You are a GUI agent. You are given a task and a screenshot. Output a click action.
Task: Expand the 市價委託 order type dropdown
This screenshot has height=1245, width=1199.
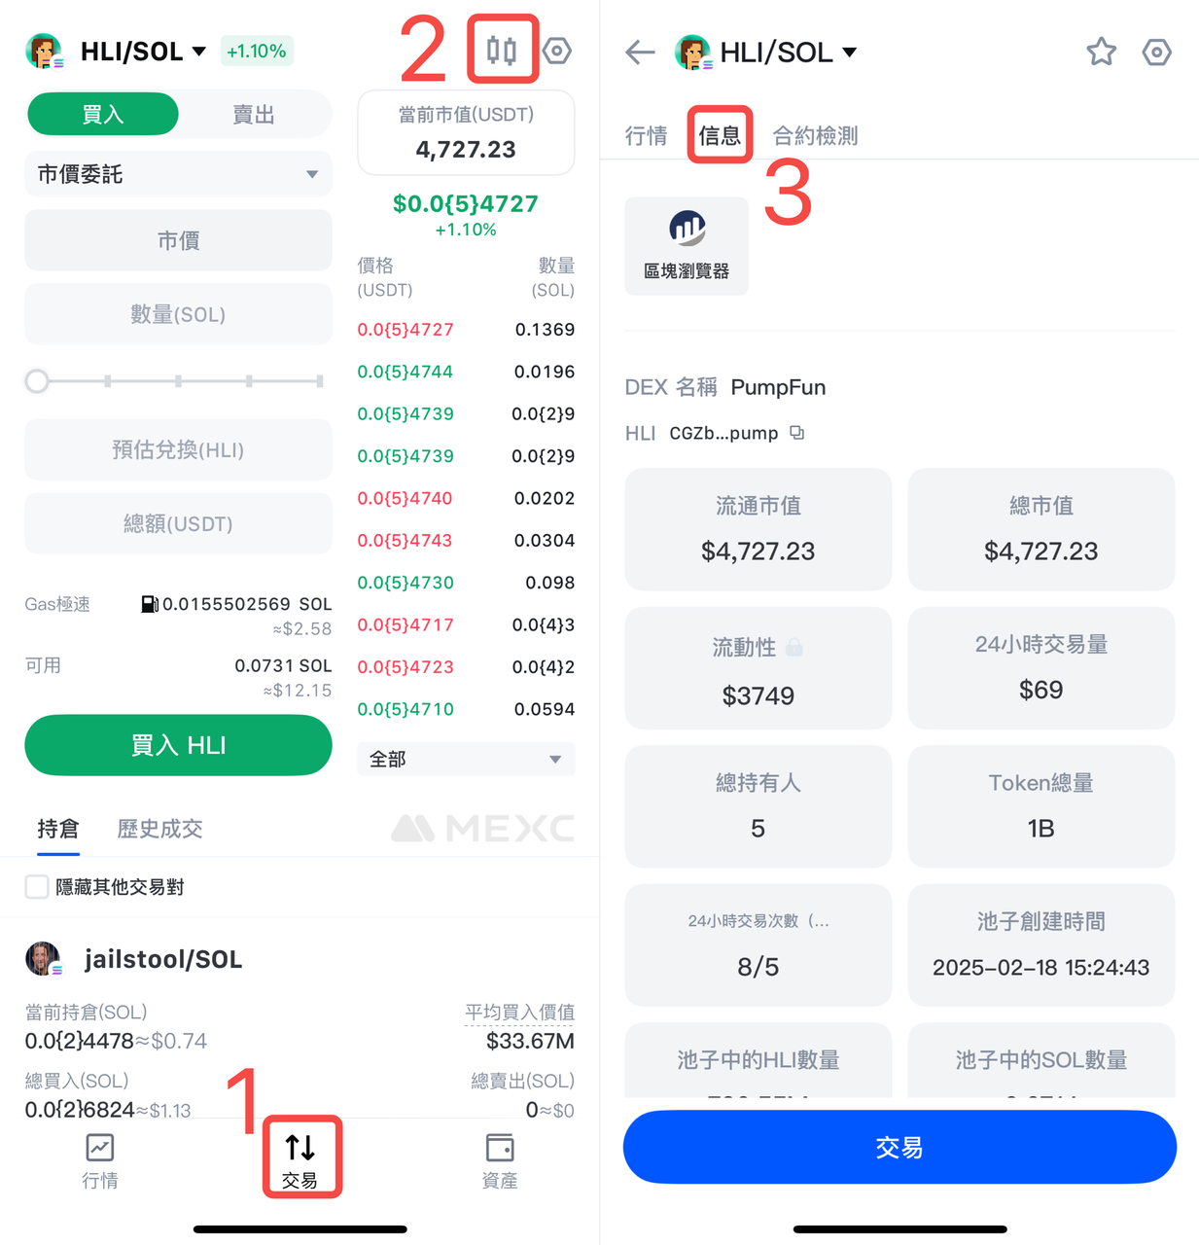tap(178, 174)
